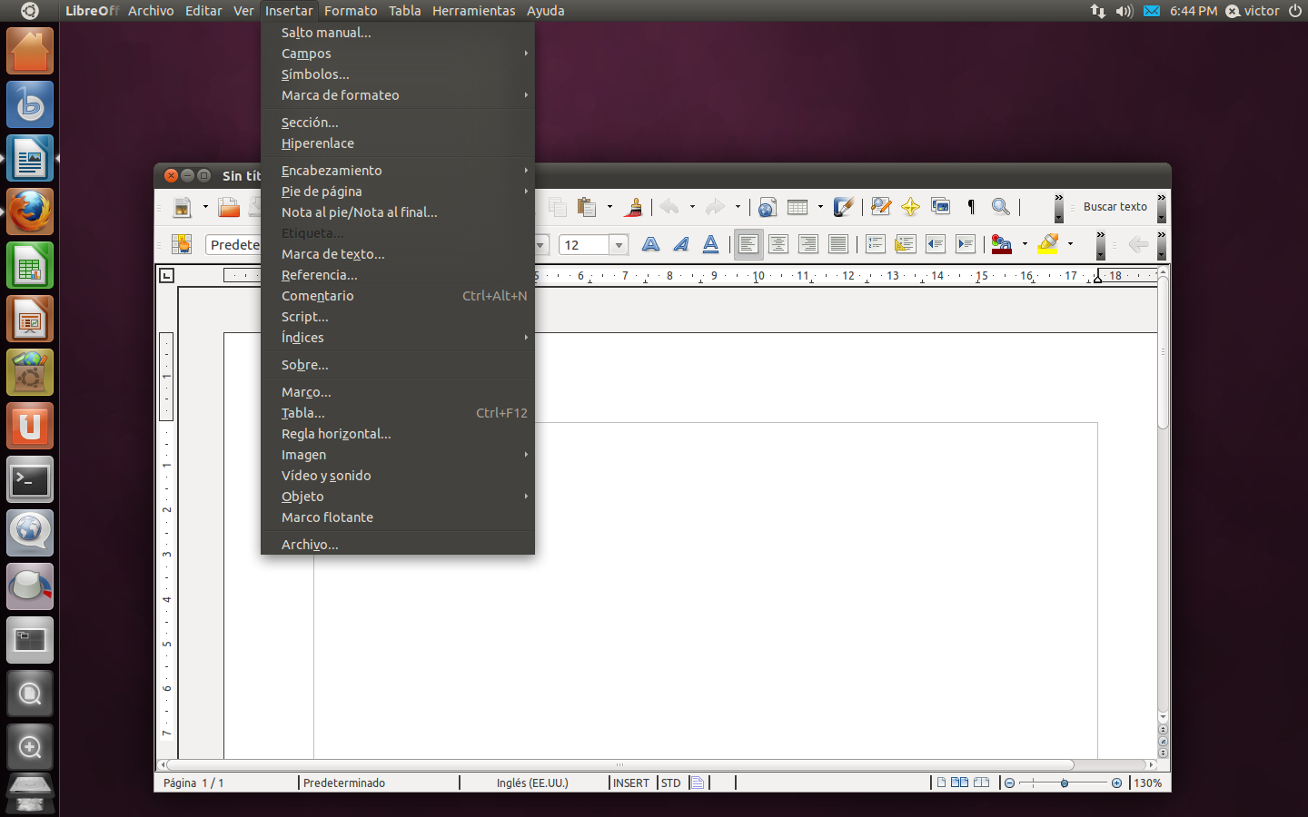
Task: Insert a Comentario
Action: [x=398, y=296]
